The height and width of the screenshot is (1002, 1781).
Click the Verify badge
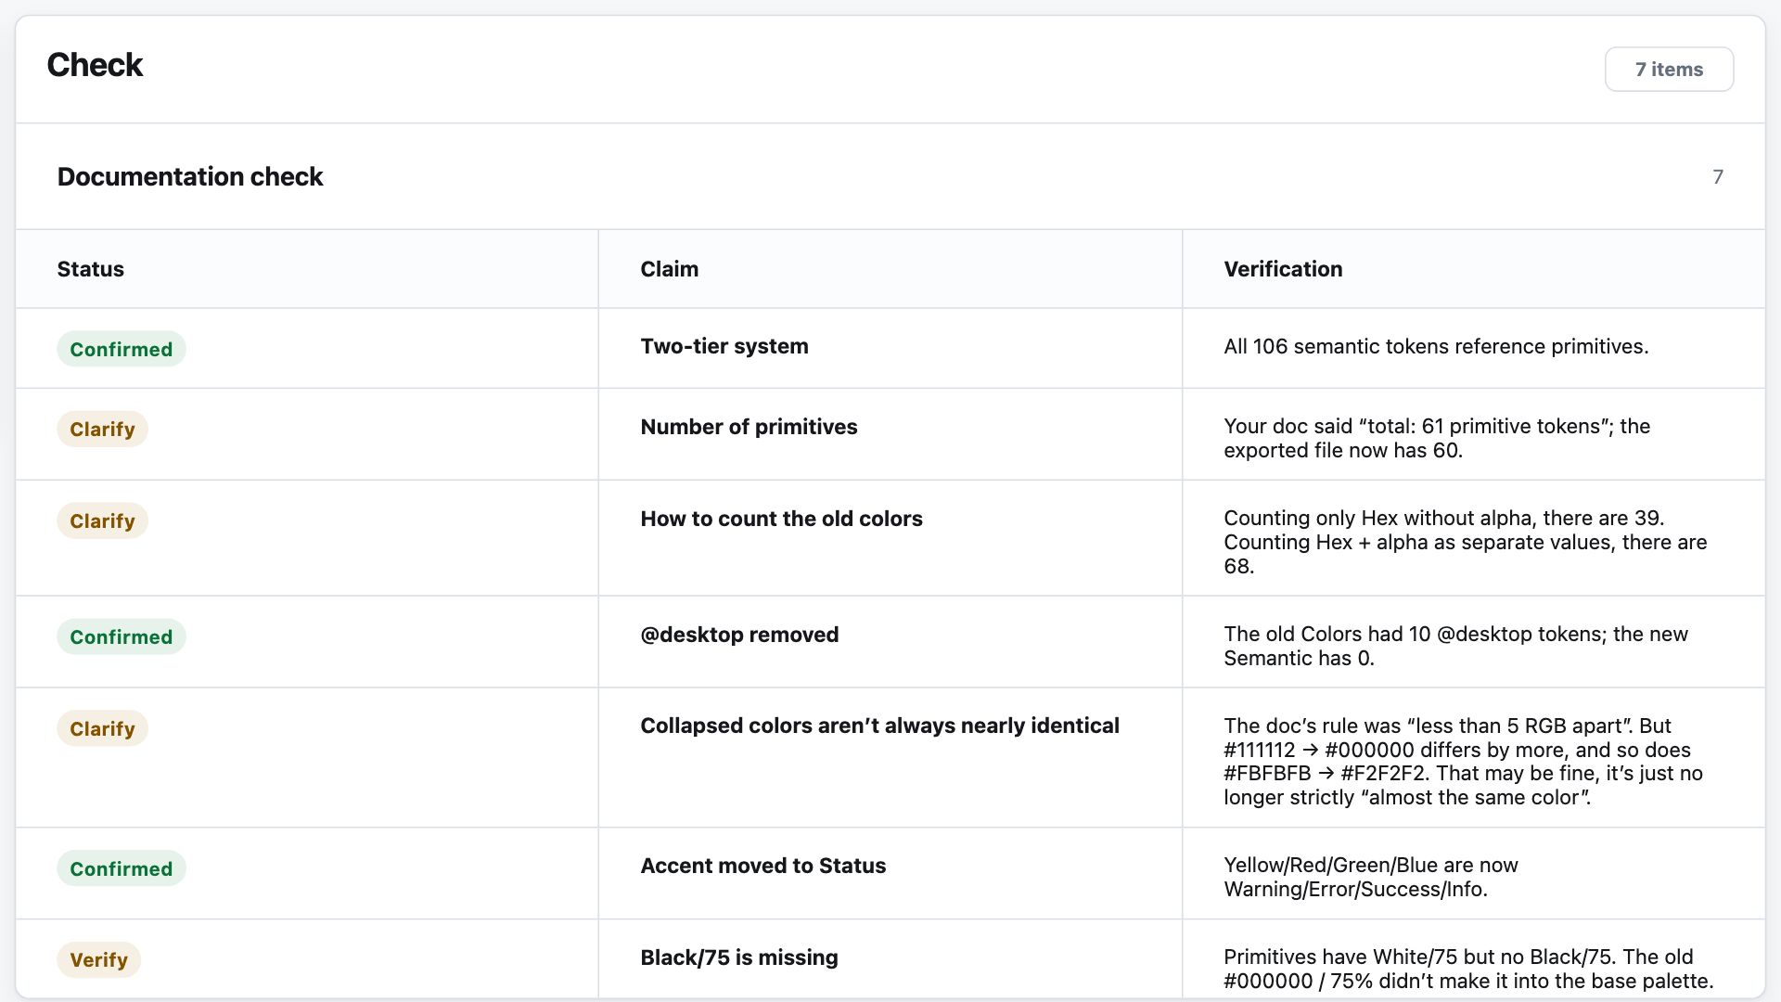98,959
